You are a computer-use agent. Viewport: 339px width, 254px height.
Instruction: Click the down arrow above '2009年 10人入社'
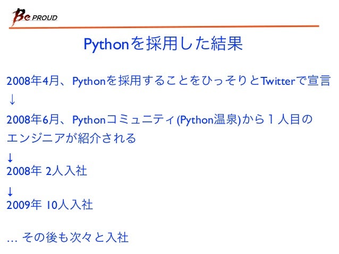click(x=10, y=191)
